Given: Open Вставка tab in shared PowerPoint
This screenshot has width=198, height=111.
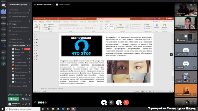Looking at the screenshot, I should click(x=49, y=22).
